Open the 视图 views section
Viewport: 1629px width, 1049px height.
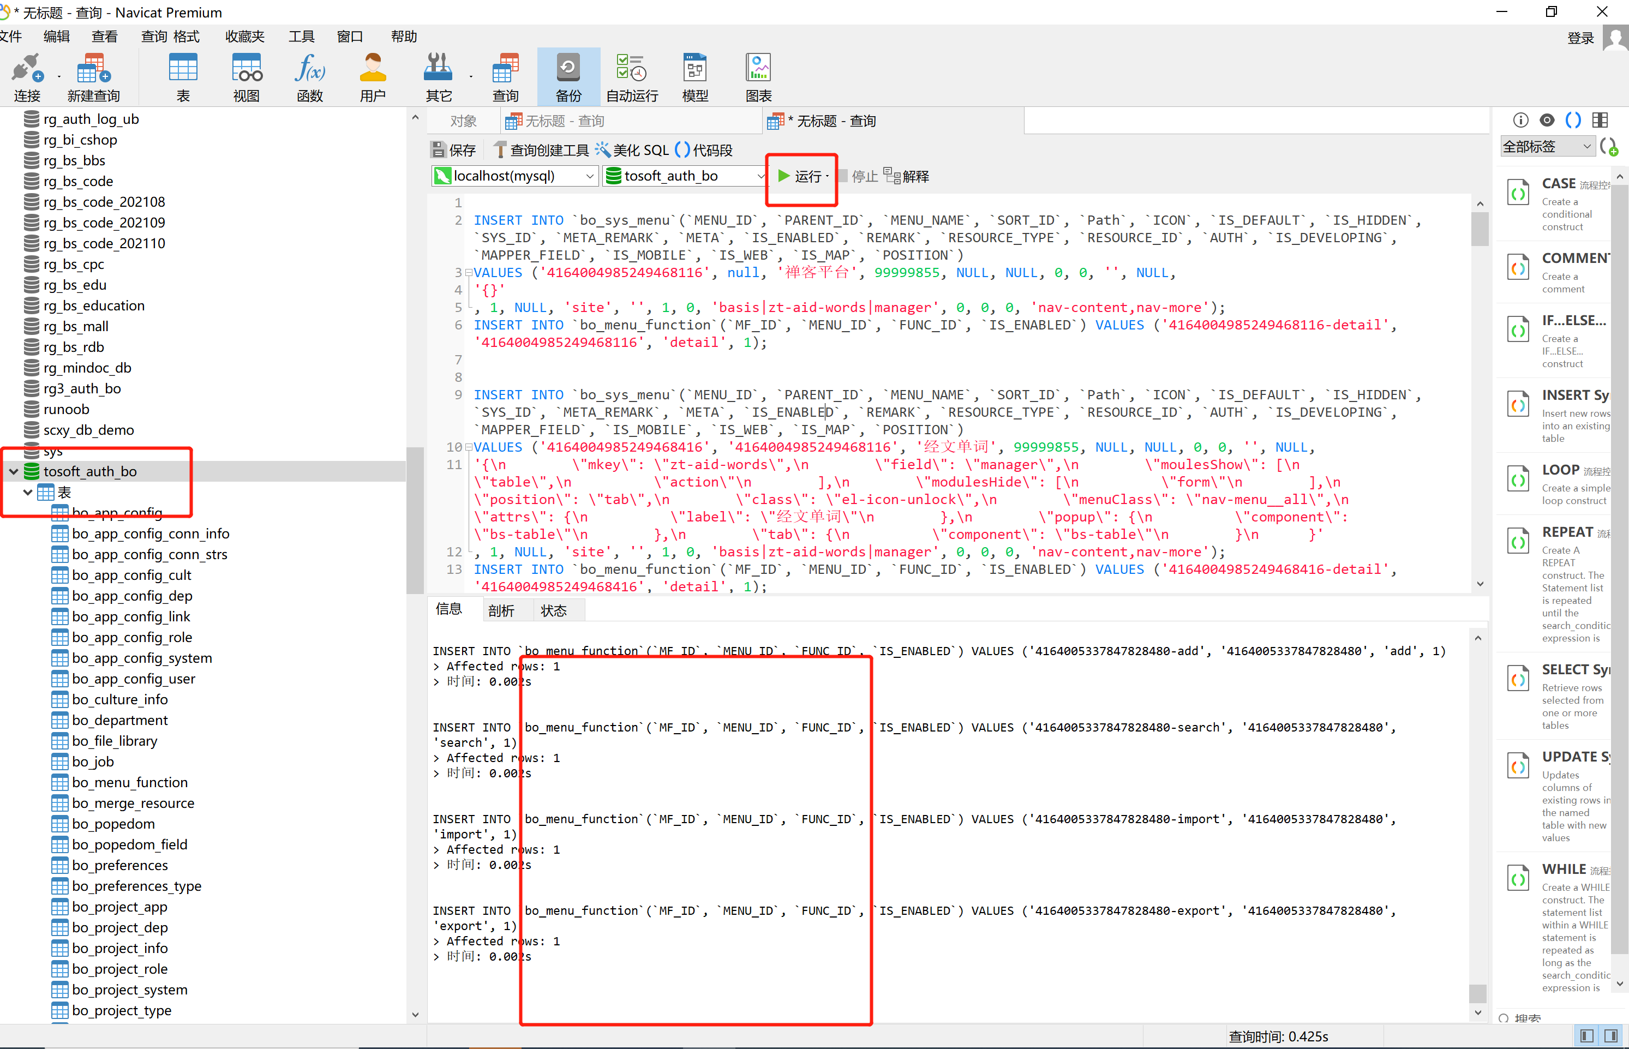tap(247, 77)
